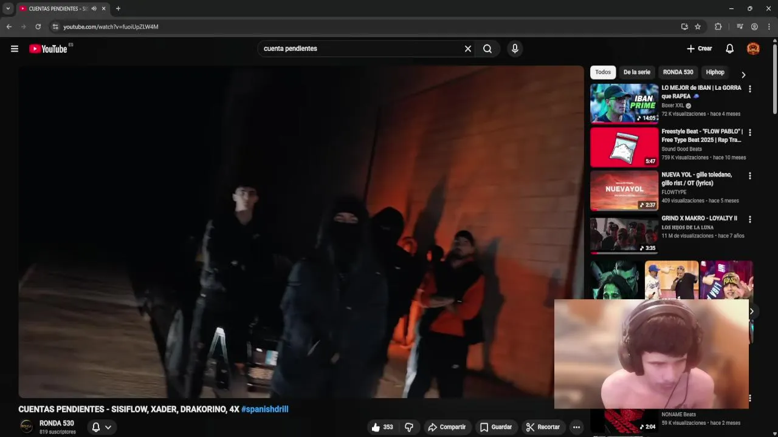Clear the search box with the X

(468, 49)
